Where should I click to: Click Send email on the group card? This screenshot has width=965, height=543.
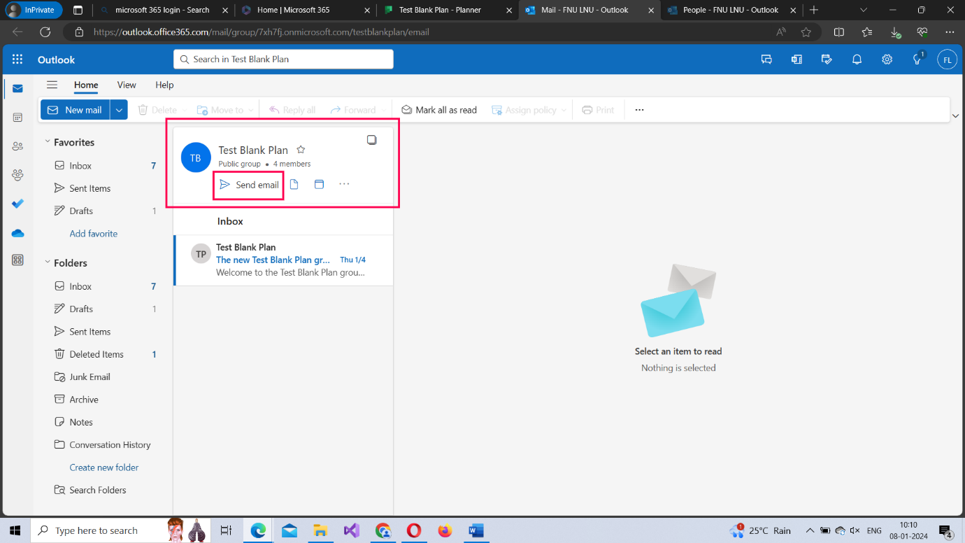click(x=249, y=185)
